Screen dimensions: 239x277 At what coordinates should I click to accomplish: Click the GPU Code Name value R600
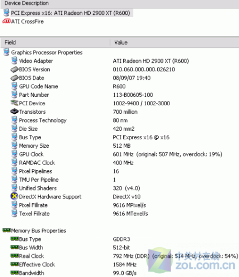pyautogui.click(x=119, y=87)
